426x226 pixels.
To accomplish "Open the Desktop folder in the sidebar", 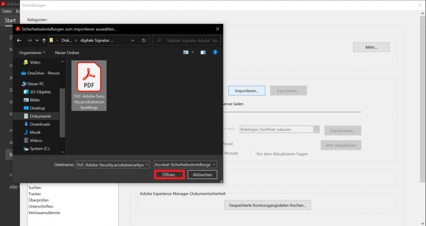I will tap(34, 108).
